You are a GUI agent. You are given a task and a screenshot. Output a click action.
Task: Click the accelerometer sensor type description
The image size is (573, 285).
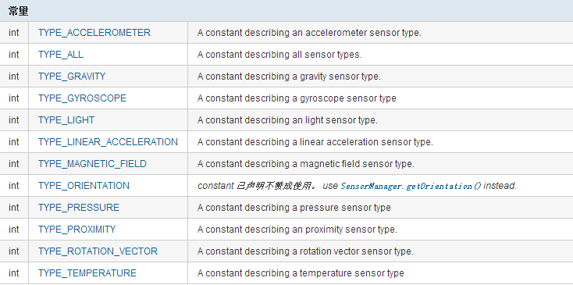click(309, 33)
